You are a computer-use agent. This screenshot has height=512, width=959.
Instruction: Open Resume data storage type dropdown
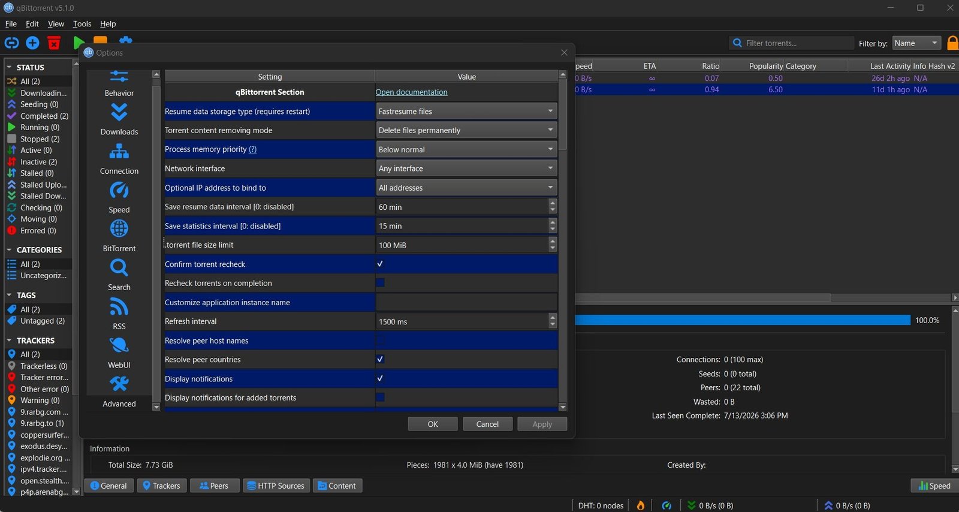[466, 111]
